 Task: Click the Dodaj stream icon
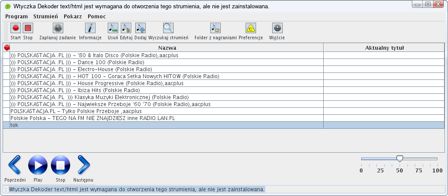coord(140,28)
